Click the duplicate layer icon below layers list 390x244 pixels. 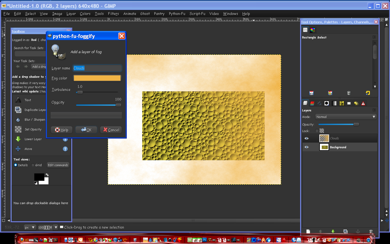(x=345, y=231)
